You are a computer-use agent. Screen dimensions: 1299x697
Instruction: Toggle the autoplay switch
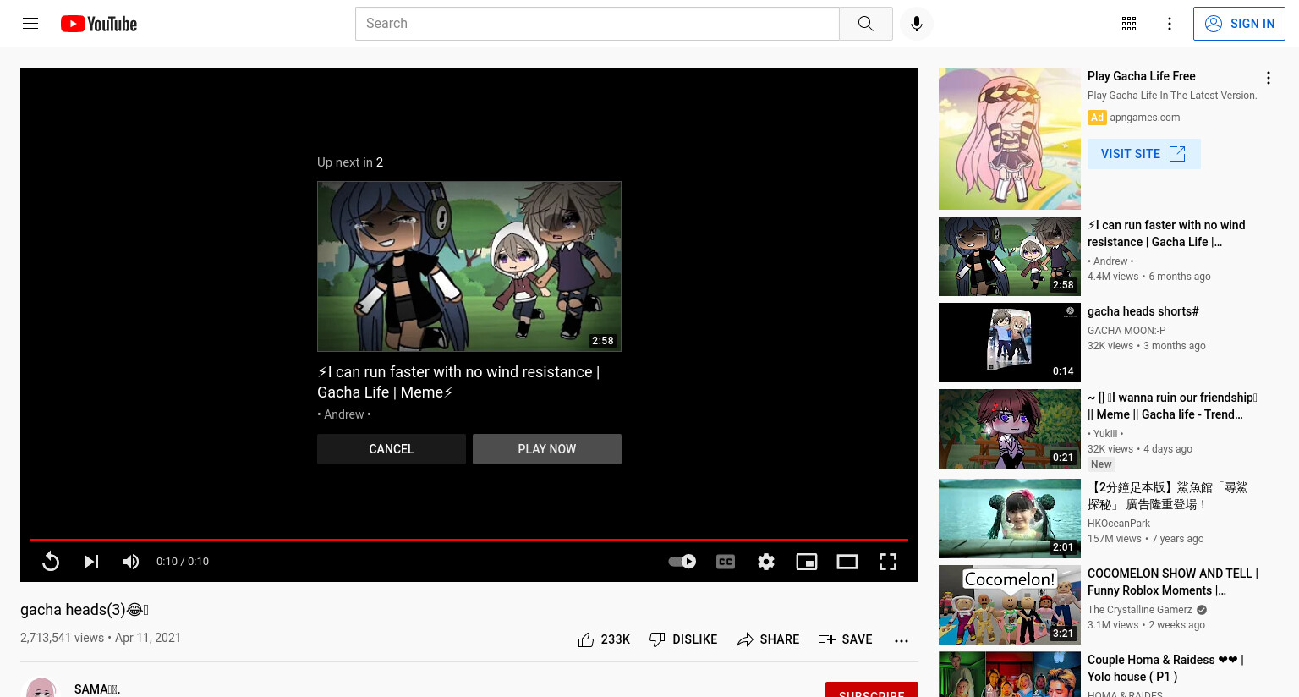point(682,562)
